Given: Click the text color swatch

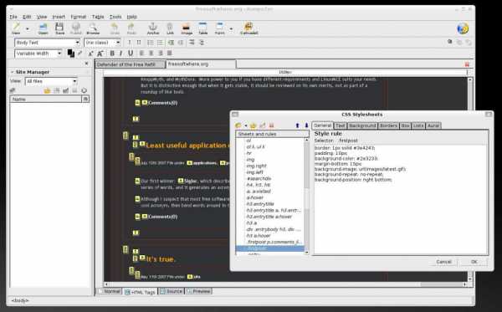Looking at the screenshot, I should [x=71, y=54].
